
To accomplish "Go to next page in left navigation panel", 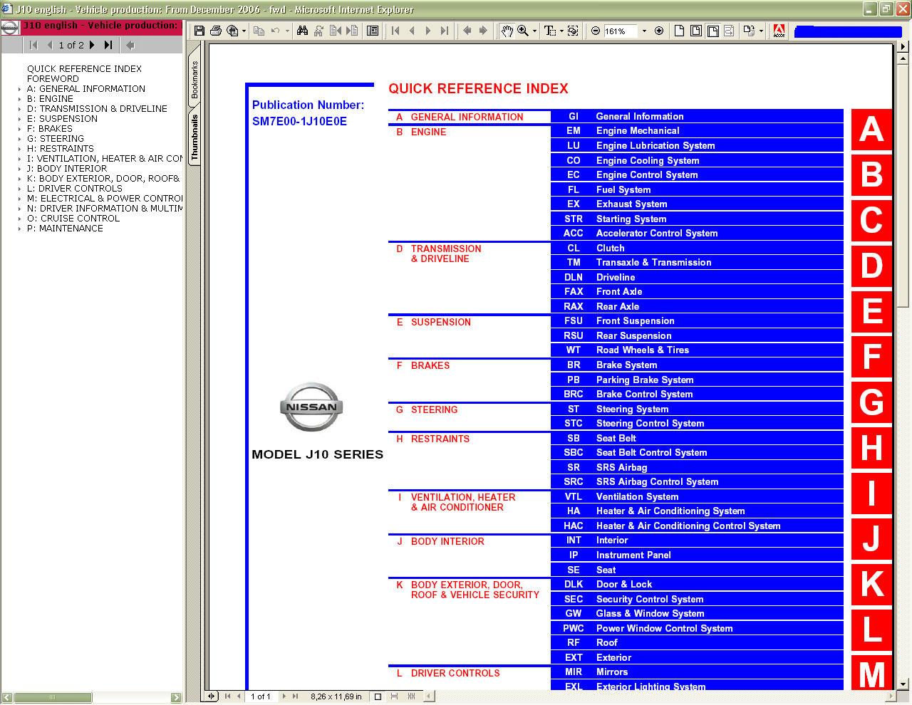I will click(93, 45).
